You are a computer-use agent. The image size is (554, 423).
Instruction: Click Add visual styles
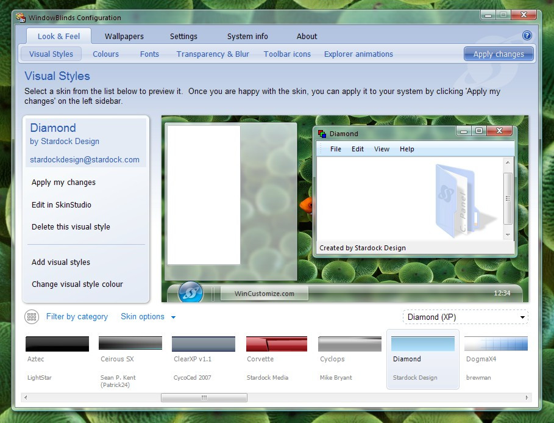(x=61, y=262)
